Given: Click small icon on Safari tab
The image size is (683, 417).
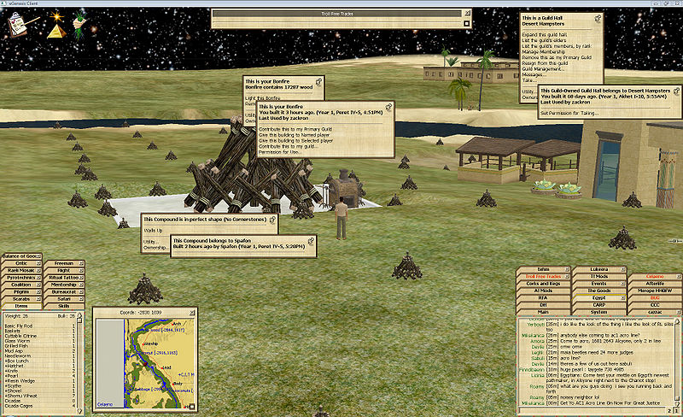Looking at the screenshot, I should (x=81, y=299).
